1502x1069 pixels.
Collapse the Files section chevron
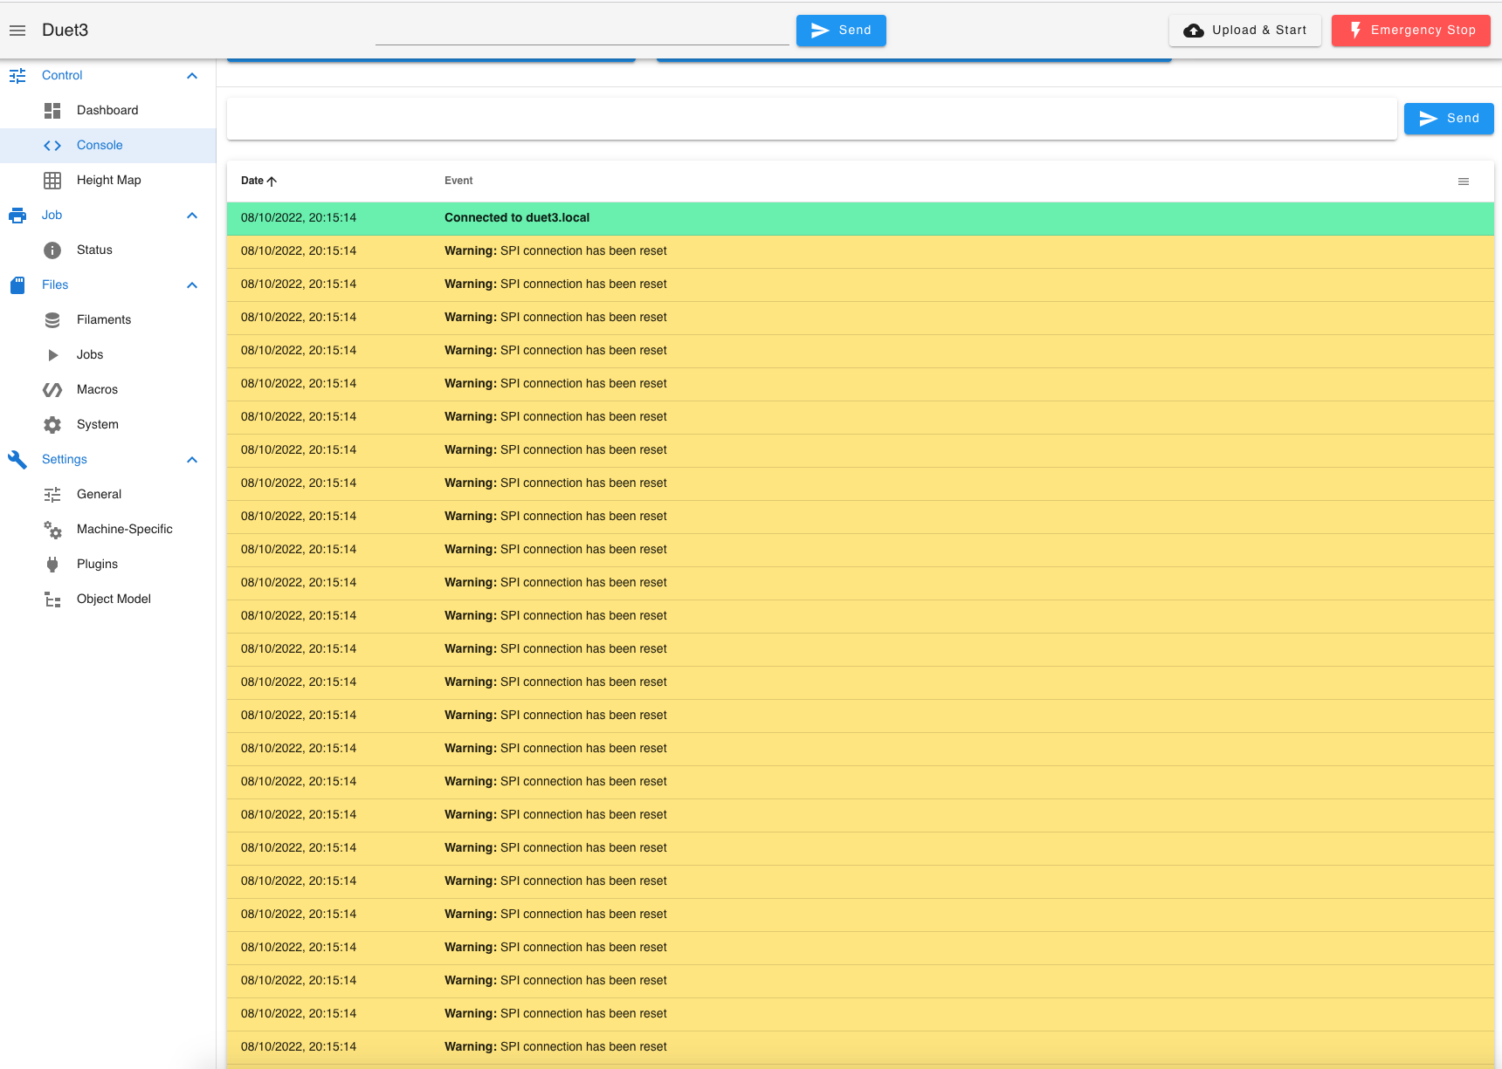pyautogui.click(x=192, y=285)
